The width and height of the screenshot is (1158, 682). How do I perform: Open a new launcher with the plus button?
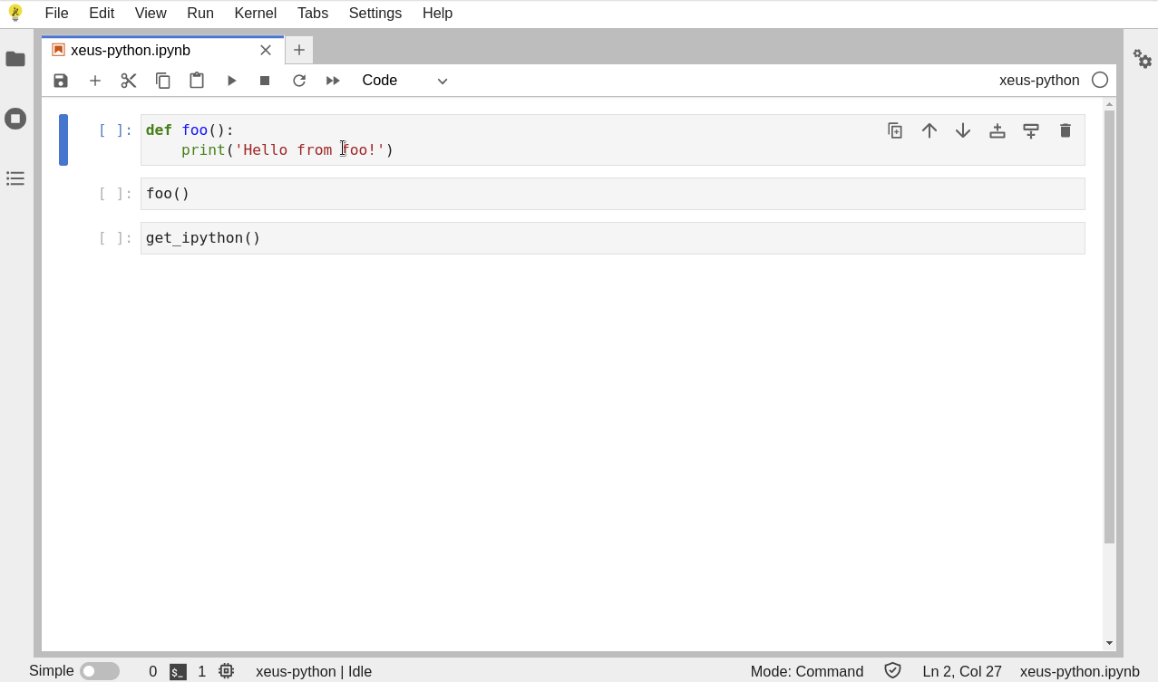pos(298,50)
